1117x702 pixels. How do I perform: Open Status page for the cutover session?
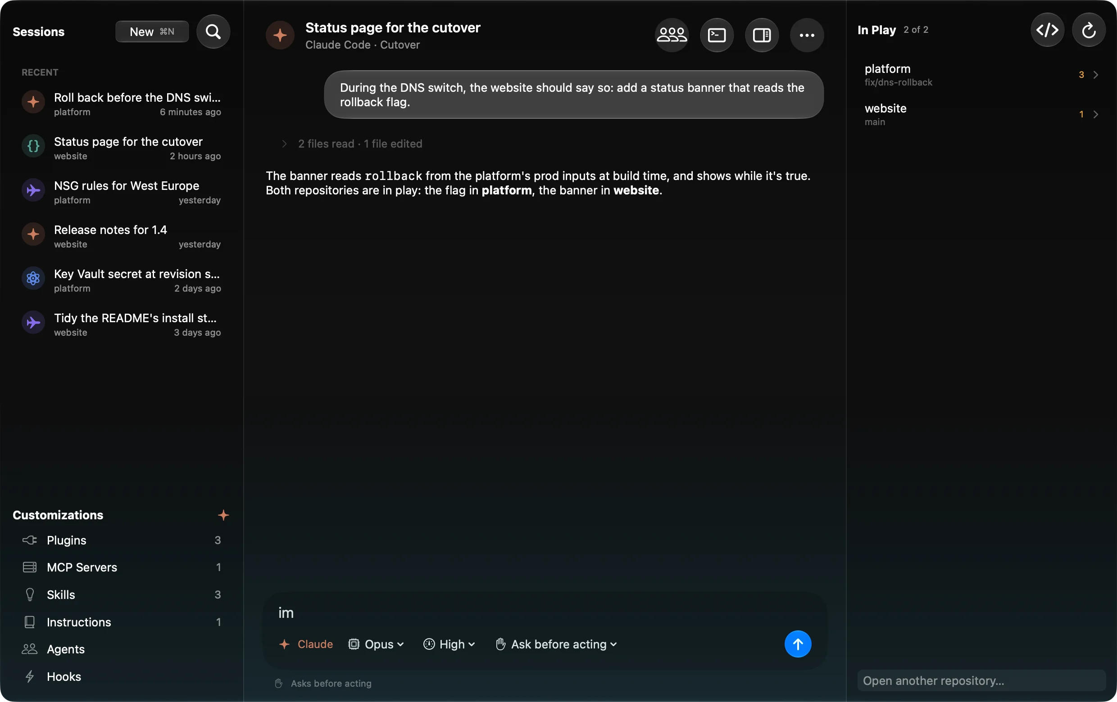click(x=122, y=148)
